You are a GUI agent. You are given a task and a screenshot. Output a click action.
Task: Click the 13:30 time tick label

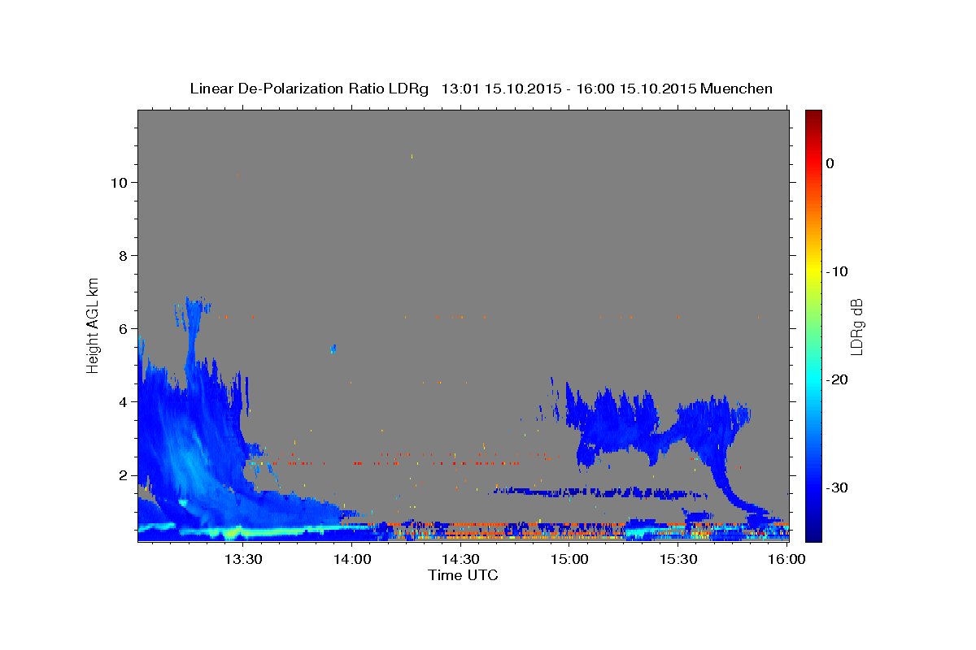243,559
